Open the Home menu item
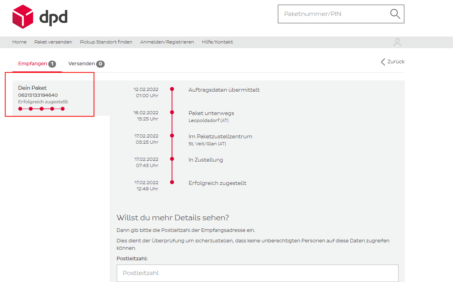Screen dimensions: 453x282 point(19,42)
